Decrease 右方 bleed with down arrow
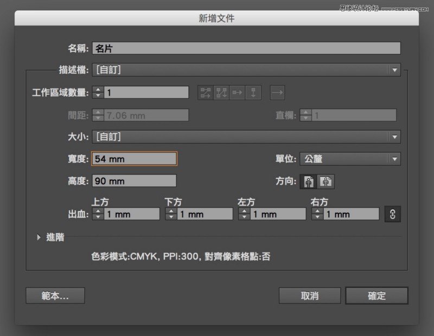 317,217
